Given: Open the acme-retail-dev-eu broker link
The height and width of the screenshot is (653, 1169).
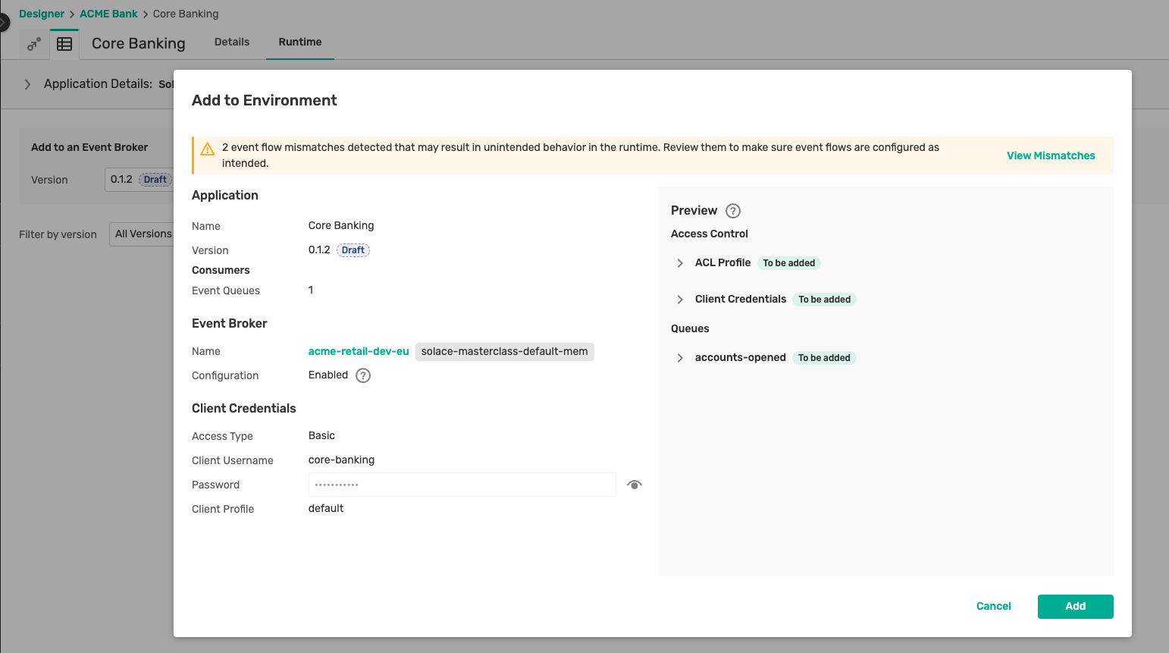Looking at the screenshot, I should [359, 351].
